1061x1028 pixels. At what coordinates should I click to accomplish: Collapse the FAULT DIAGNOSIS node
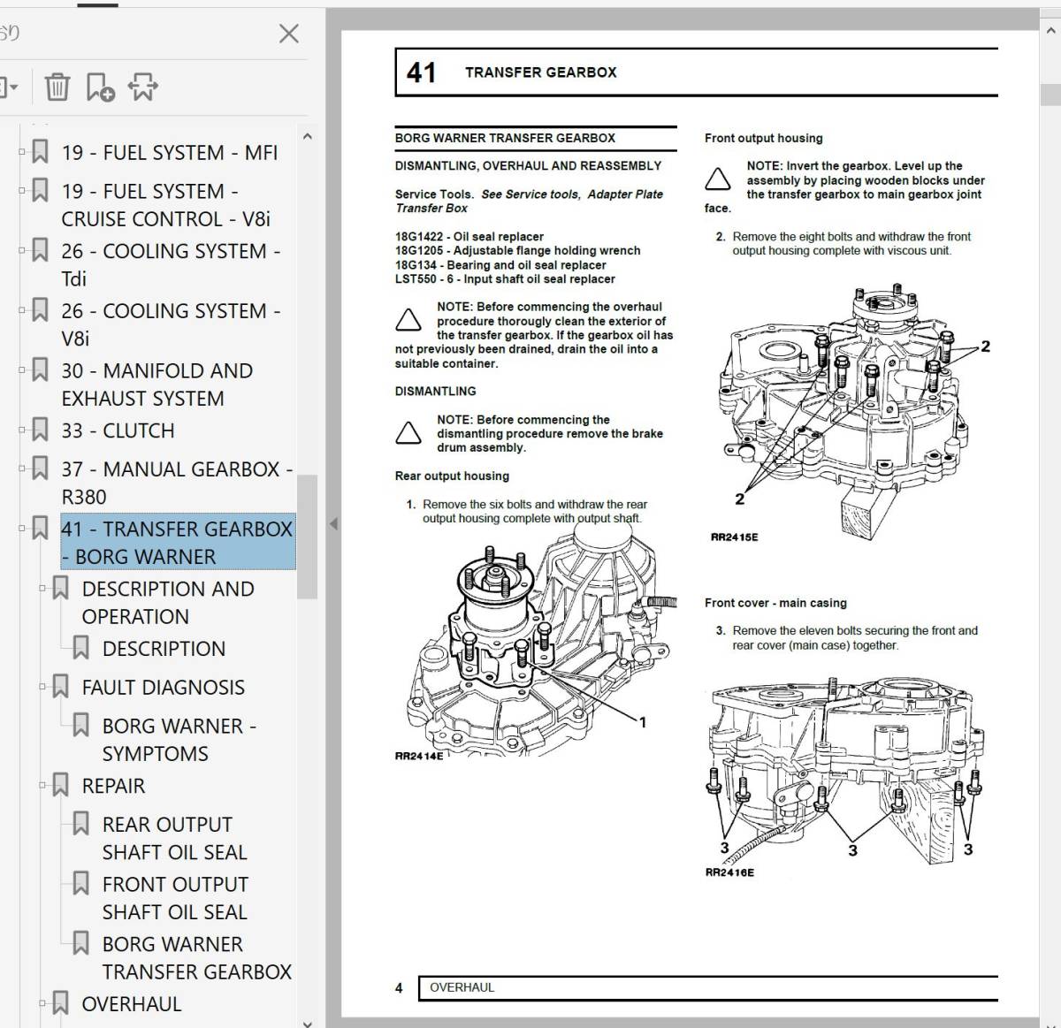tap(42, 688)
